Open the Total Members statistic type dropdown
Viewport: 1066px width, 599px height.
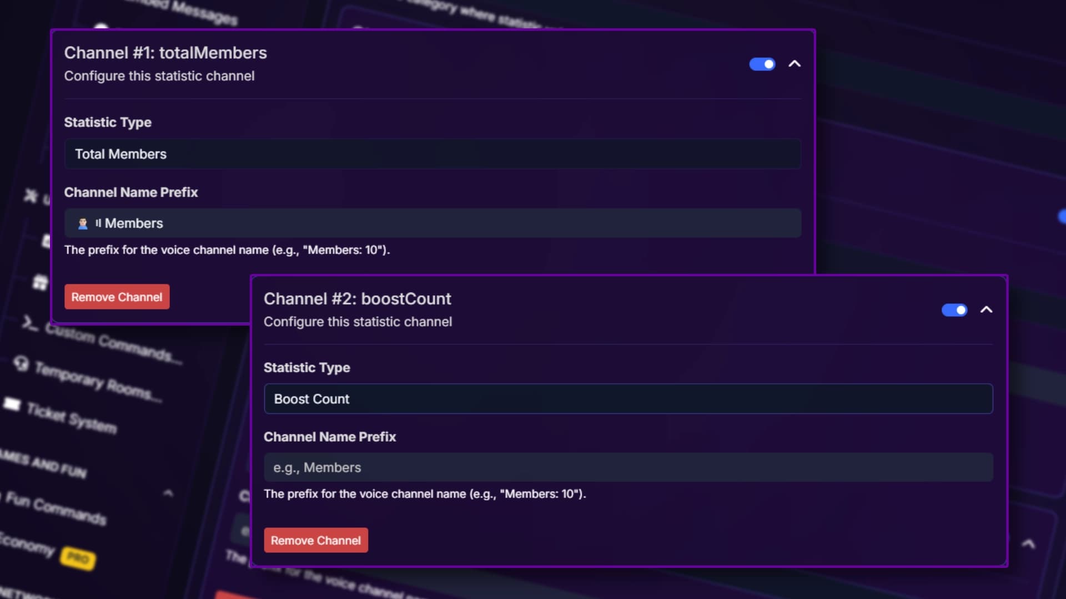pyautogui.click(x=433, y=154)
